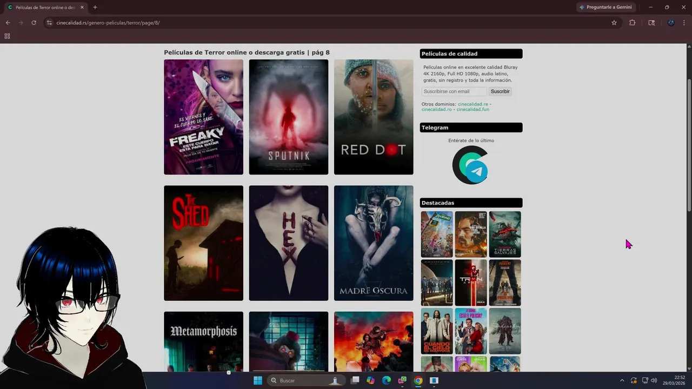Image resolution: width=692 pixels, height=389 pixels.
Task: Click the Suscribirse con email field
Action: click(454, 91)
